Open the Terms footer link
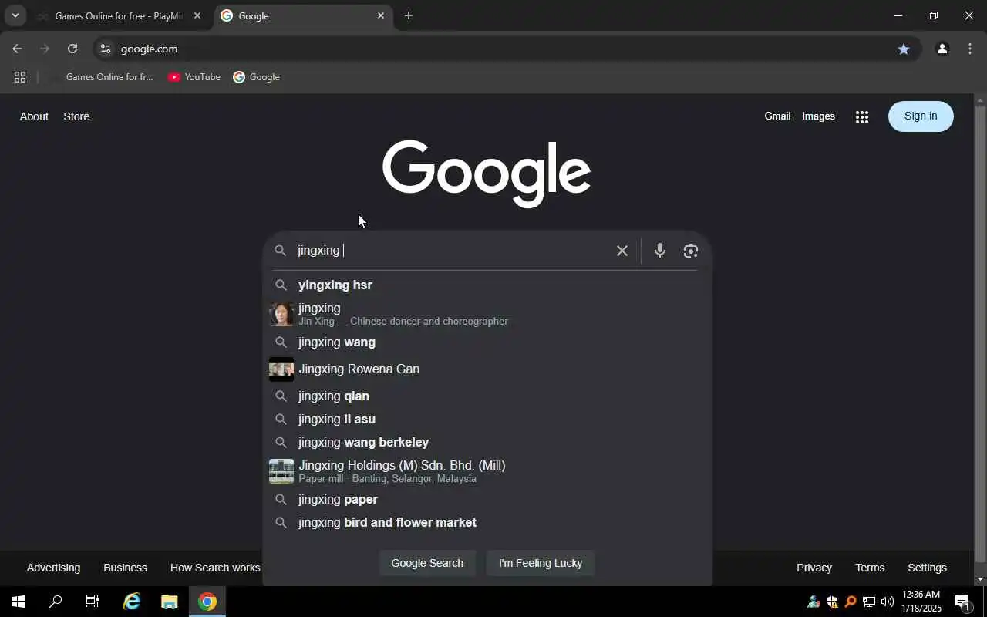987x617 pixels. [870, 568]
